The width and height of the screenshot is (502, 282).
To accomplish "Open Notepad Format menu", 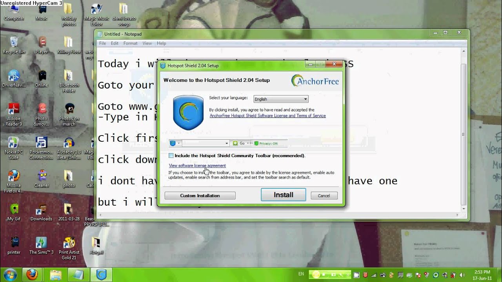I will tap(130, 43).
